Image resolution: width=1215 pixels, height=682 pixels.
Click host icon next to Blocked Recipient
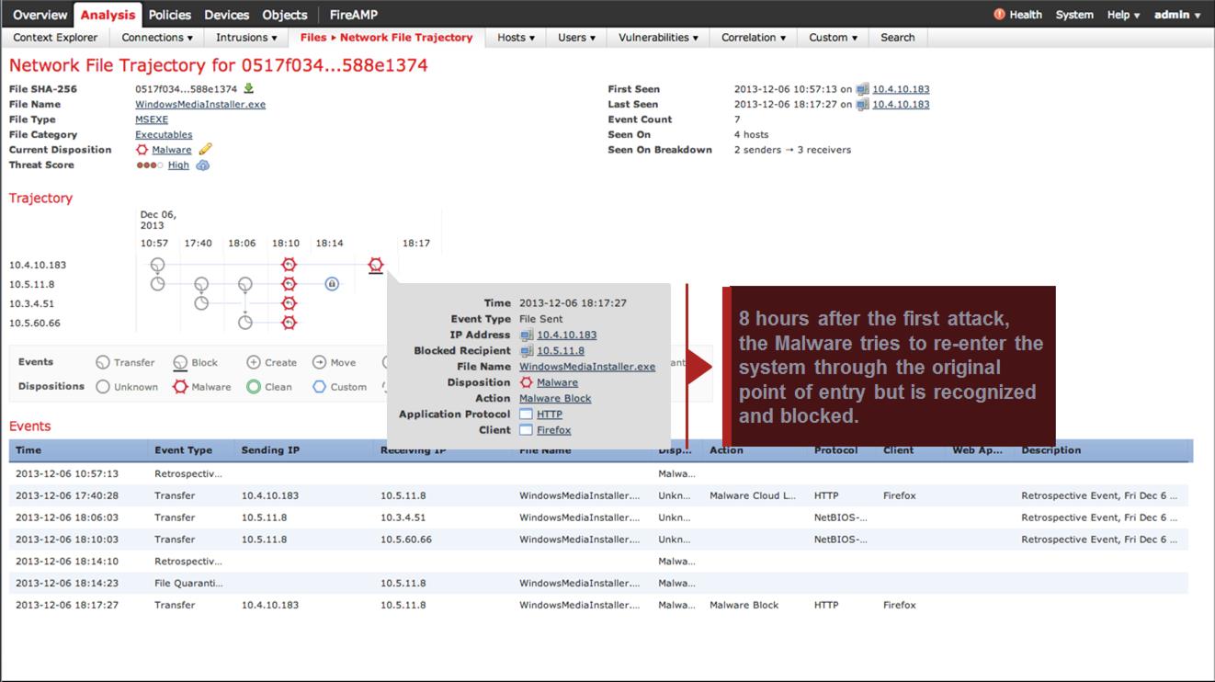[x=527, y=351]
